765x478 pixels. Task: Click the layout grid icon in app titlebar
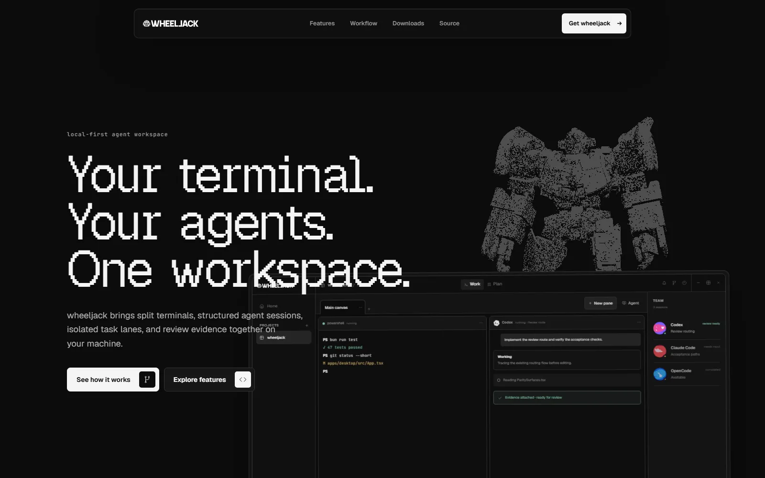coord(708,283)
